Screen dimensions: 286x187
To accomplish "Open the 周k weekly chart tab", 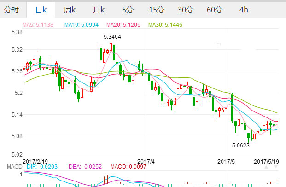I will coord(70,10).
